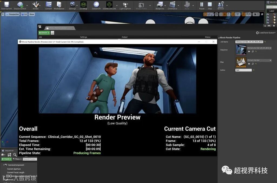Image resolution: width=277 pixels, height=183 pixels.
Task: Click the Sequencer save icon
Action: pos(9,155)
